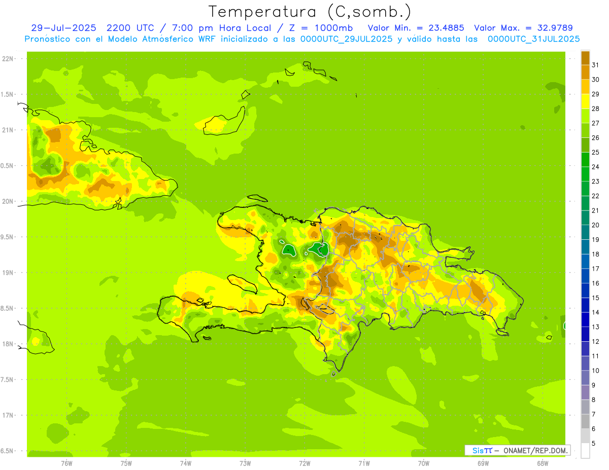Pick the legend swatch between 29 and 30
This screenshot has height=470, width=609.
585,86
